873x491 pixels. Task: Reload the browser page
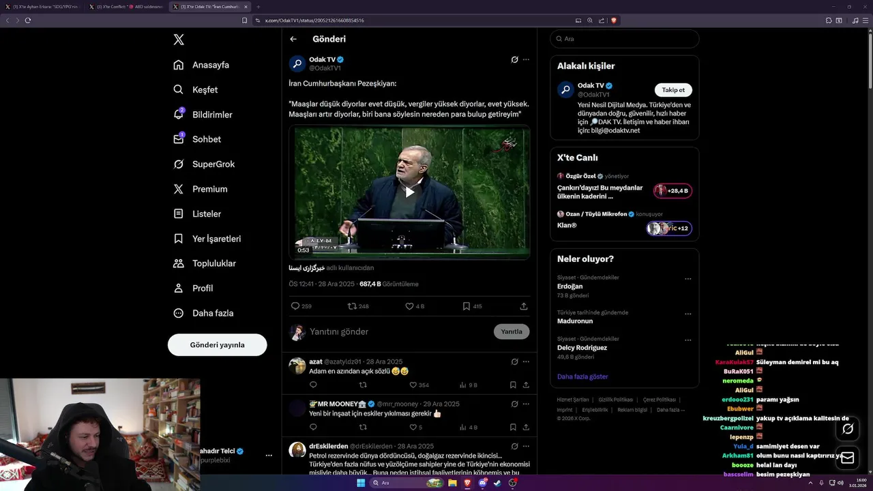28,20
